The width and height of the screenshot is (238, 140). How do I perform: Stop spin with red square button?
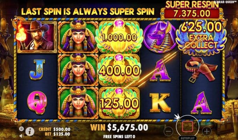pyautogui.click(x=187, y=126)
